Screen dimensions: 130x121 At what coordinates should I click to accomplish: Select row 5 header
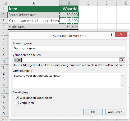(x=3, y=32)
